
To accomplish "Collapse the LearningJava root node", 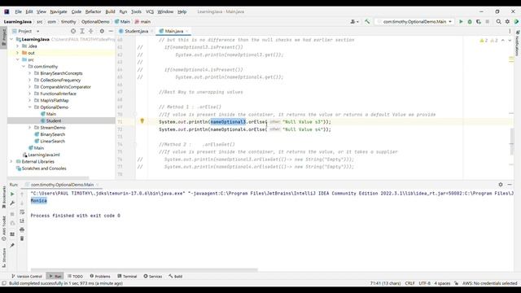I will point(11,39).
